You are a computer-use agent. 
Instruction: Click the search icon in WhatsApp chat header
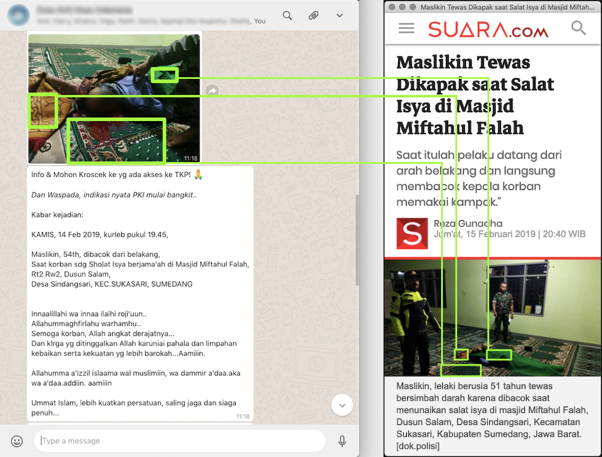[287, 15]
